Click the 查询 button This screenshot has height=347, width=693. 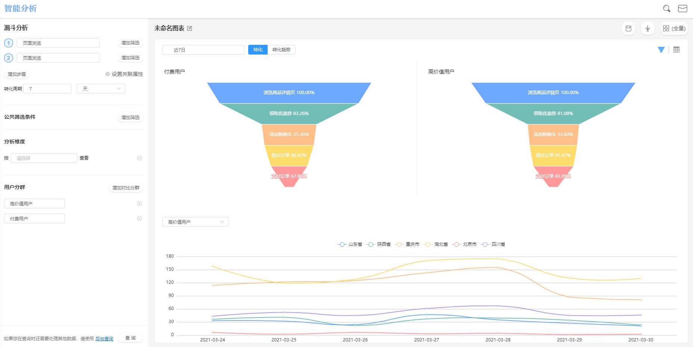click(130, 338)
